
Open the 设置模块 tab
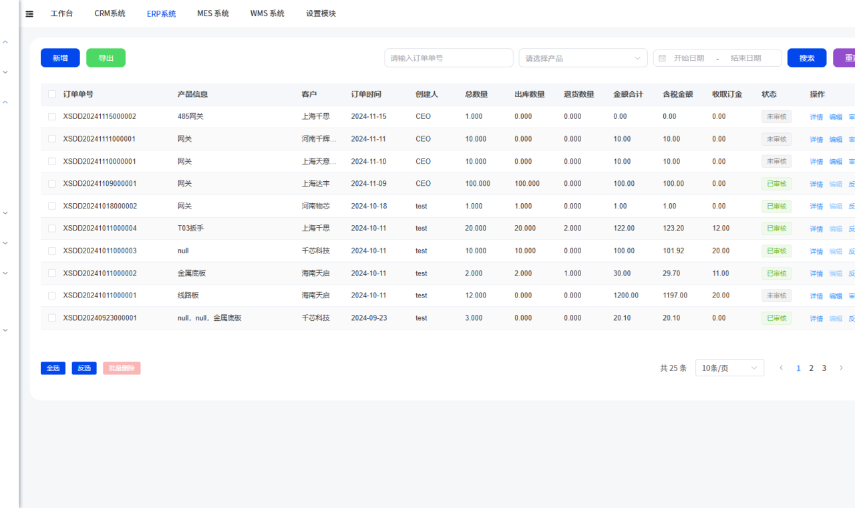(x=321, y=13)
